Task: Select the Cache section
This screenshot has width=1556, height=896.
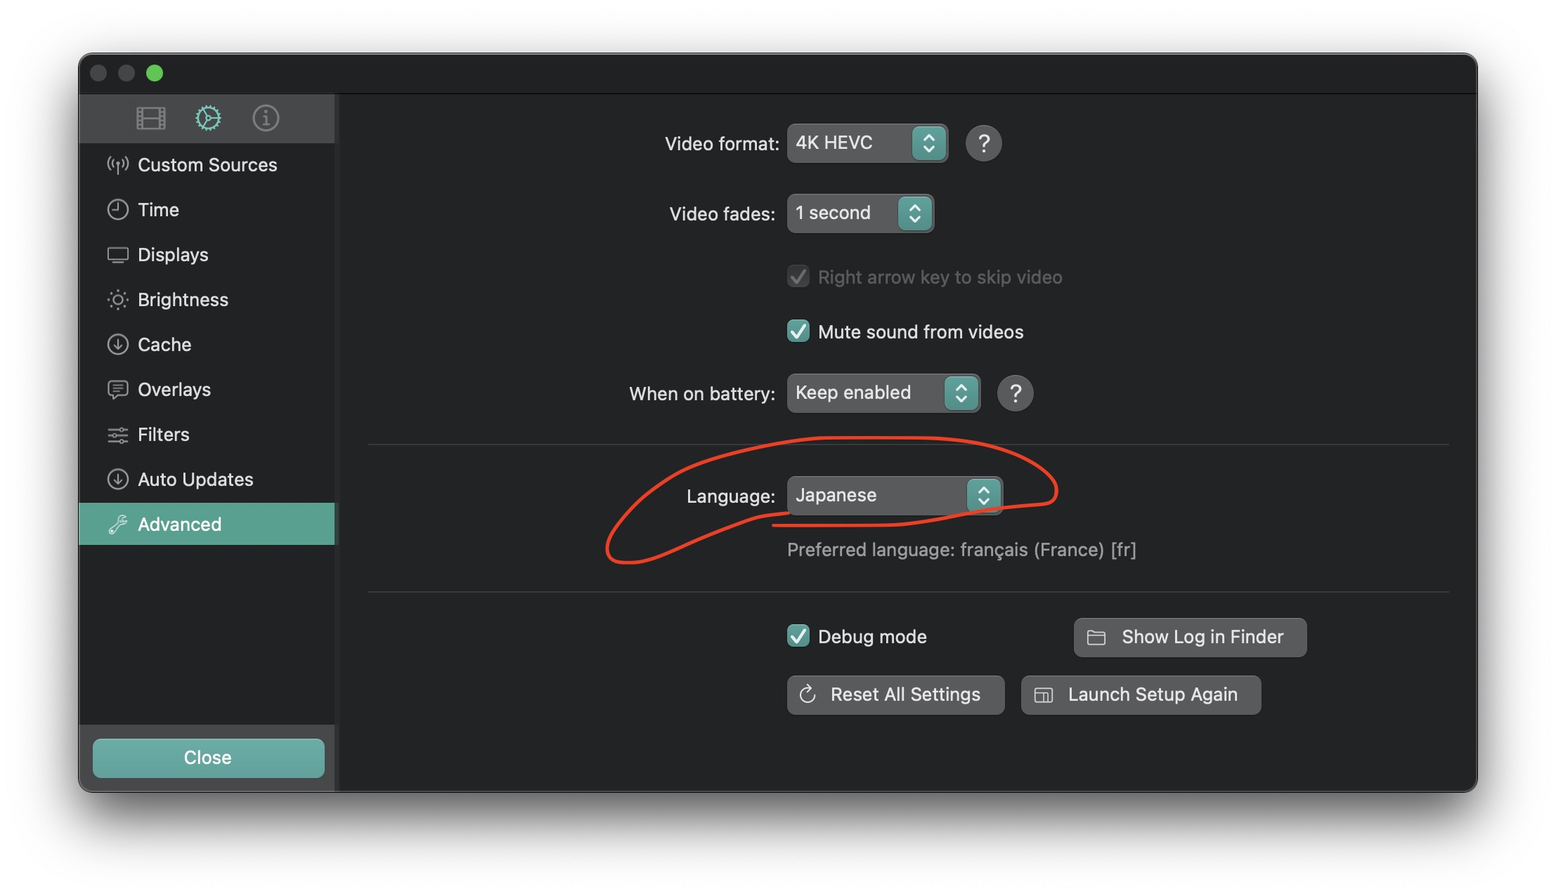Action: (x=207, y=345)
